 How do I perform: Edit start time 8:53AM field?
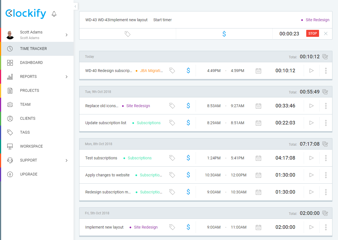[214, 106]
